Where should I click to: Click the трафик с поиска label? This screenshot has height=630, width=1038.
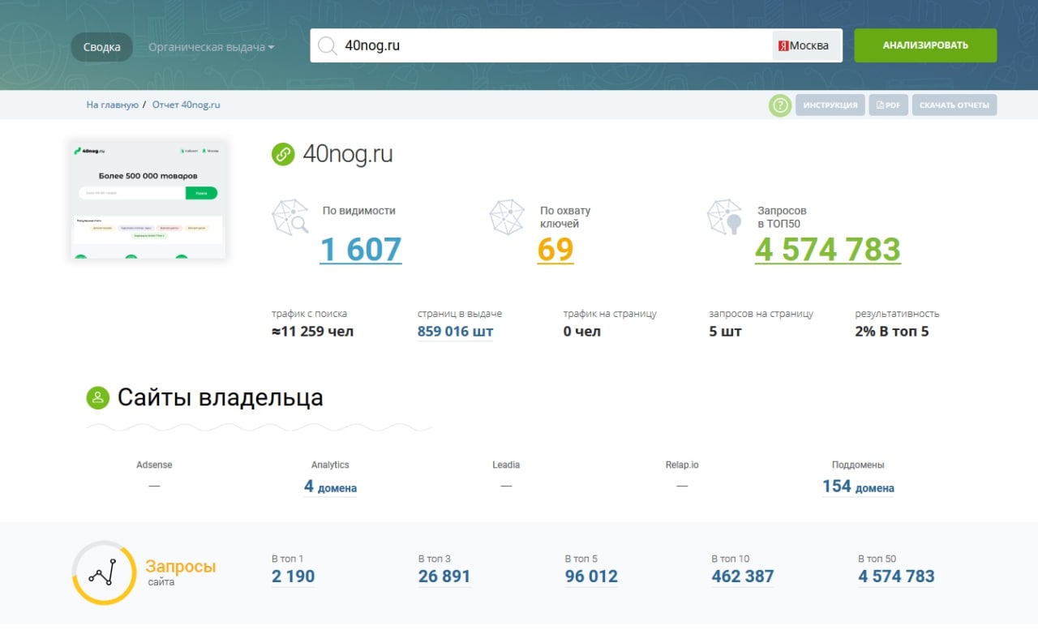[x=310, y=314]
